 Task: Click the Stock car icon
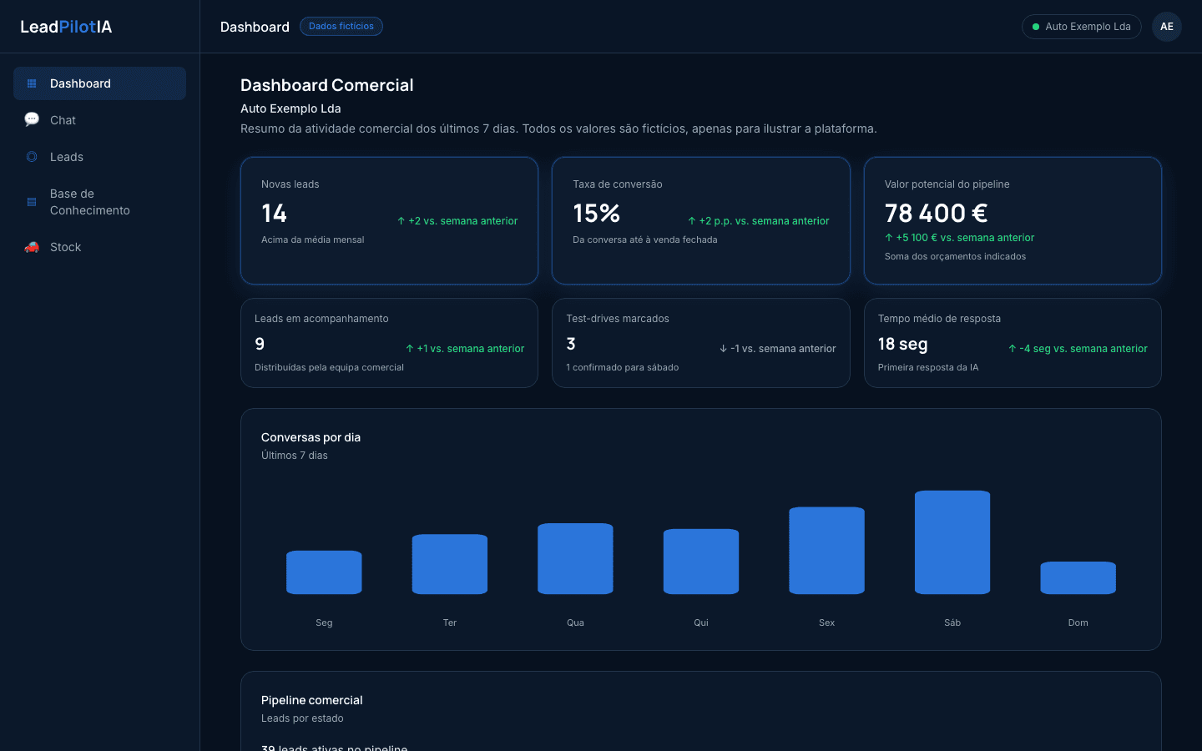pyautogui.click(x=32, y=247)
